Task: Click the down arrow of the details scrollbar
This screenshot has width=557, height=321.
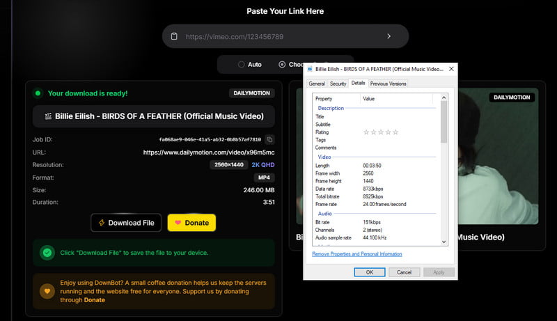Action: [444, 242]
